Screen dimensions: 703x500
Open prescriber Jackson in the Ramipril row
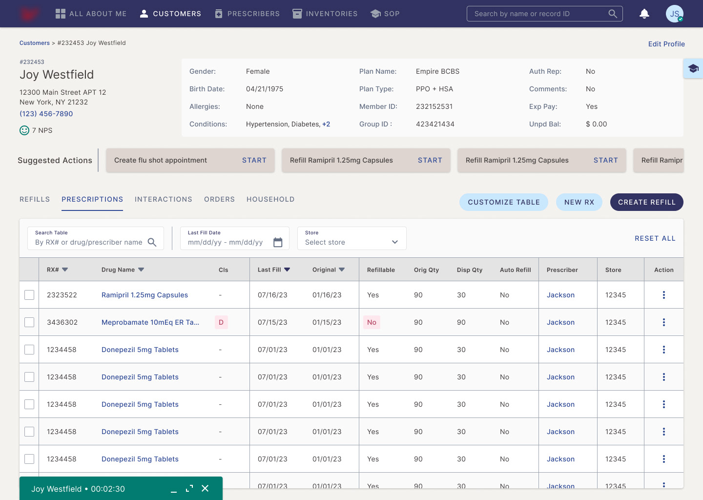[560, 295]
